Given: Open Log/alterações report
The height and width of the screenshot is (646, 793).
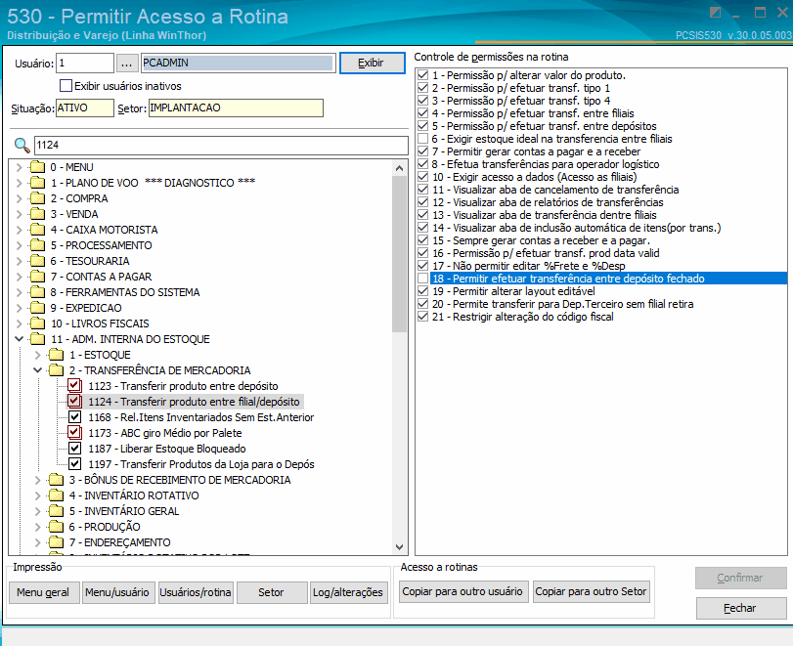Looking at the screenshot, I should coord(348,592).
